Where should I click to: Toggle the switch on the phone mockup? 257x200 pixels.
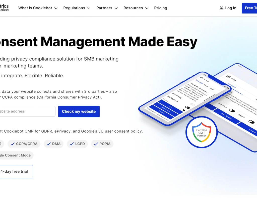tap(187, 107)
